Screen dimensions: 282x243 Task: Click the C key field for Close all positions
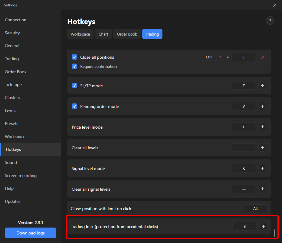point(244,57)
